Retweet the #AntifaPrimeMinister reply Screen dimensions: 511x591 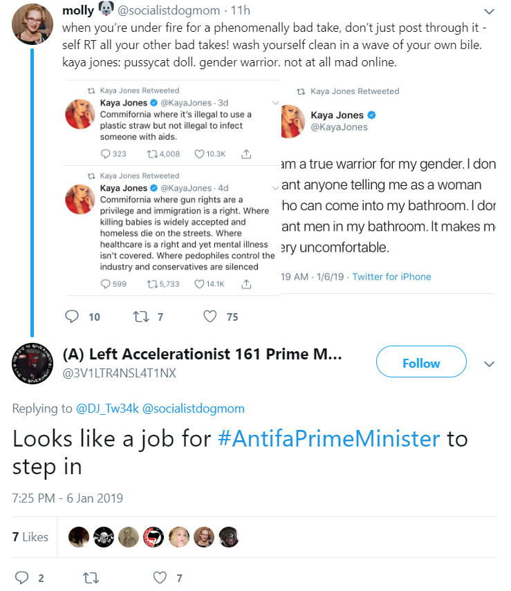tap(91, 577)
